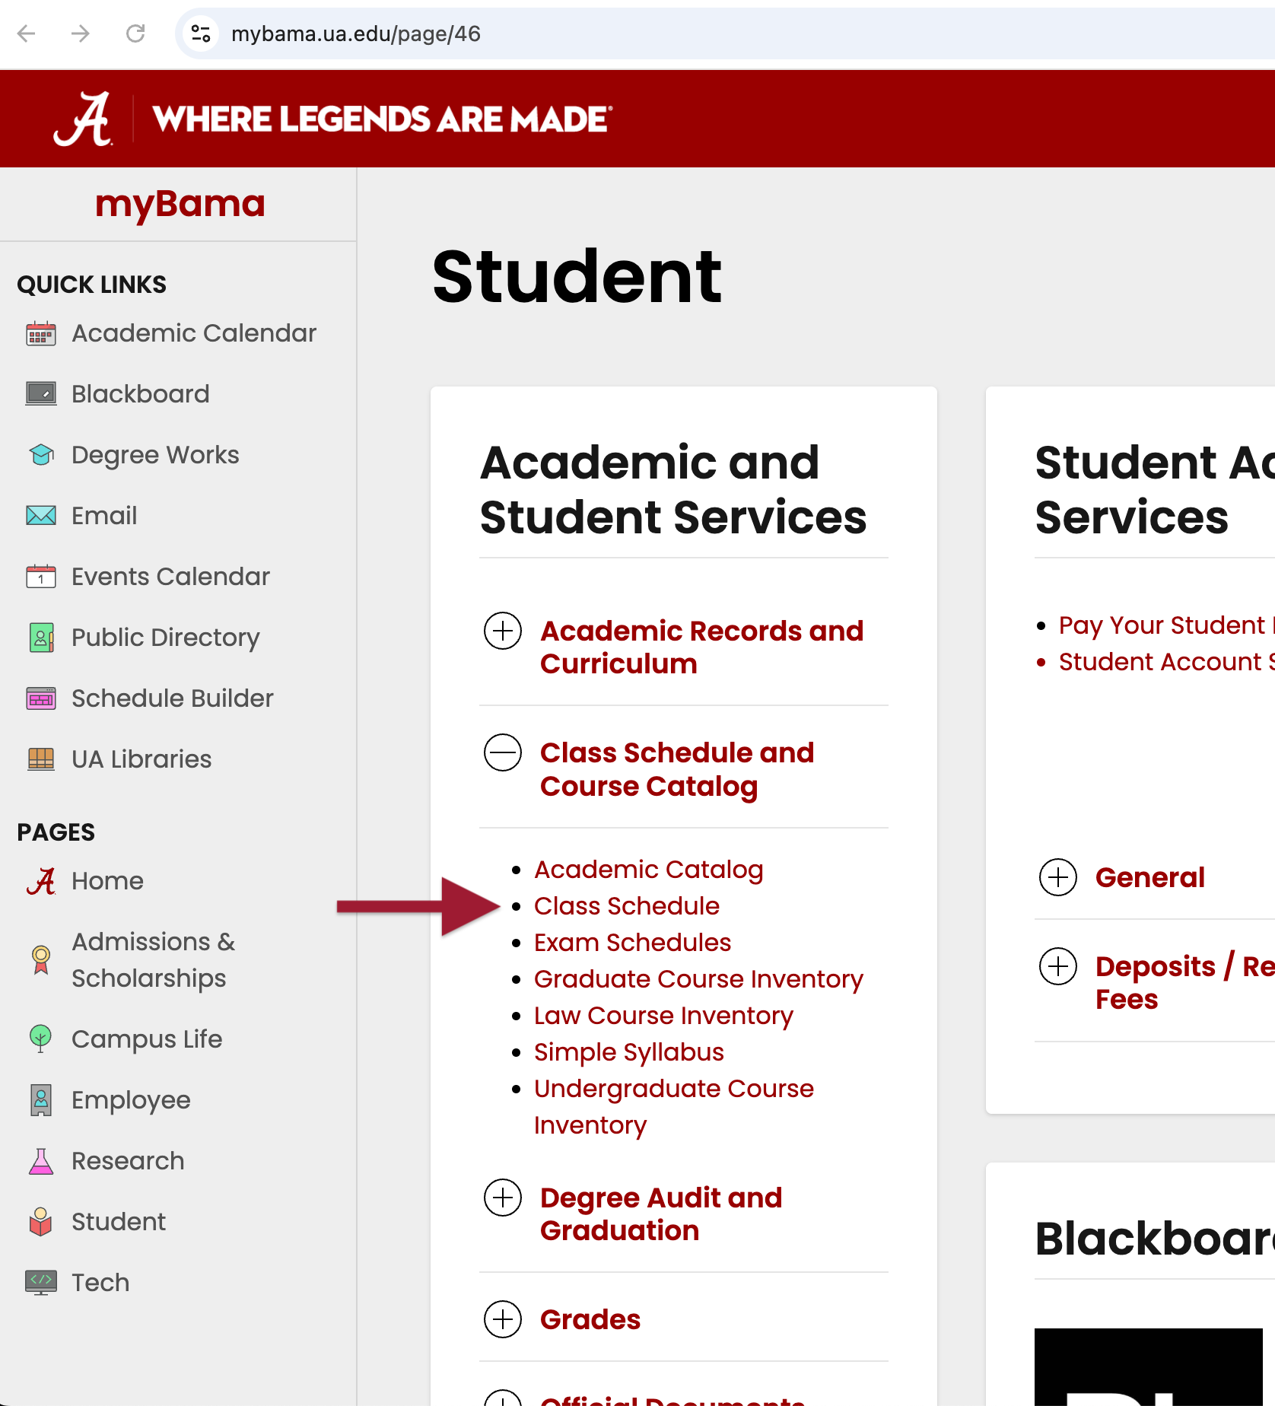Open site information icon in address bar
Image resolution: width=1275 pixels, height=1406 pixels.
click(x=201, y=33)
